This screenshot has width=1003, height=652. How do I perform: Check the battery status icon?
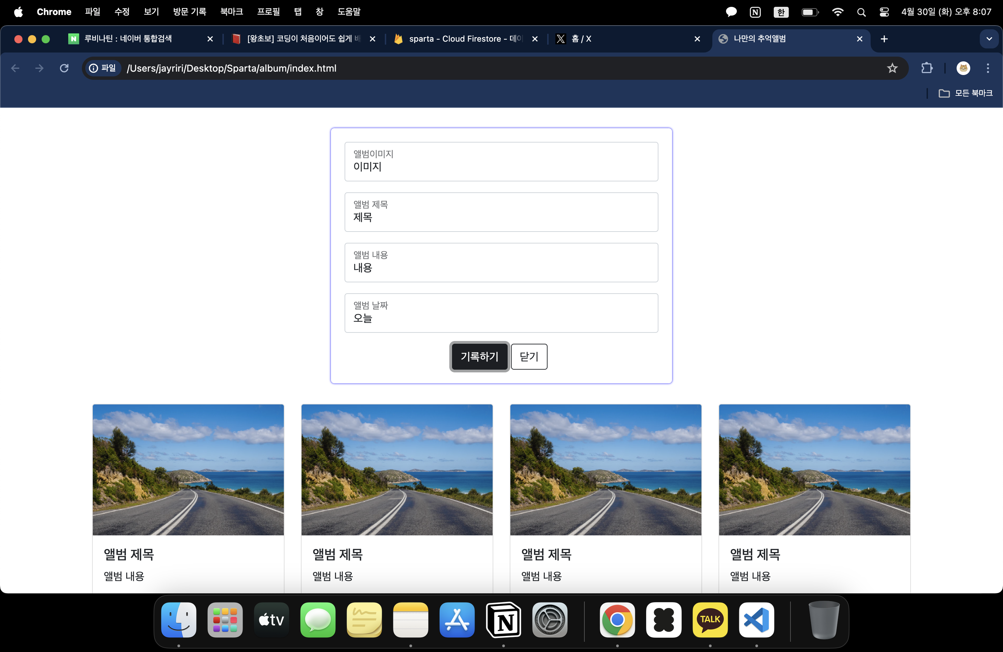point(810,12)
